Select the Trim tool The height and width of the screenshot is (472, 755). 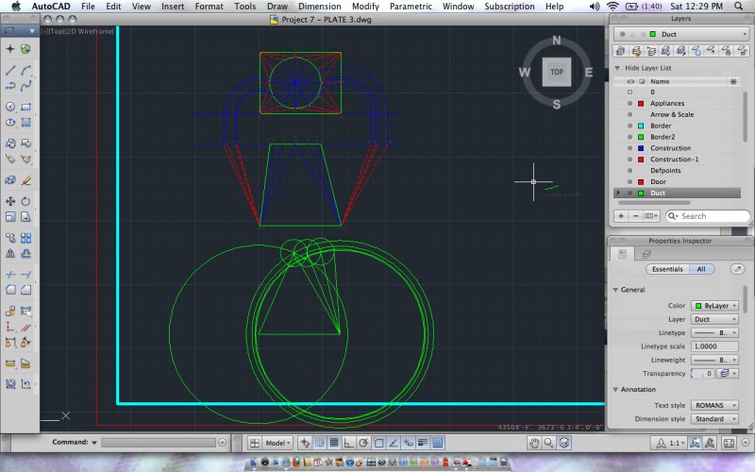10,275
